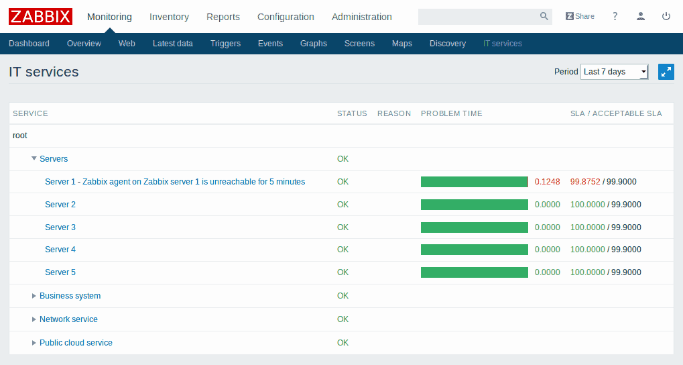Click the Server 5 problem time bar

point(474,272)
